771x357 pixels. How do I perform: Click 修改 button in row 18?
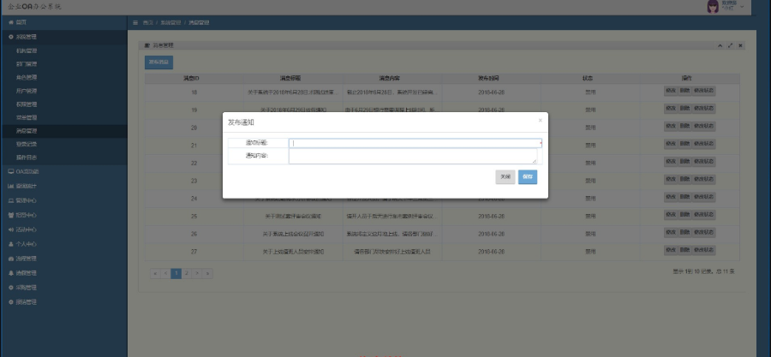670,91
